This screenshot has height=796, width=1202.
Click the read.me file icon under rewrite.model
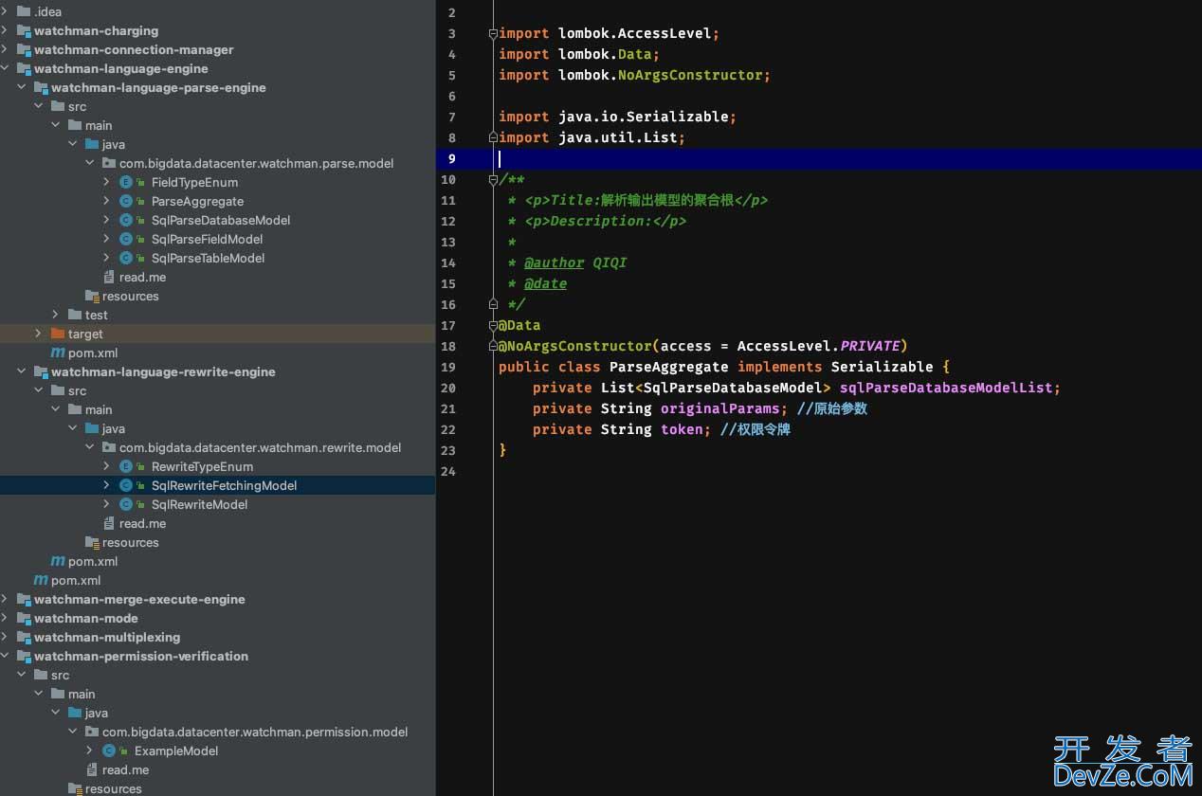pos(109,523)
